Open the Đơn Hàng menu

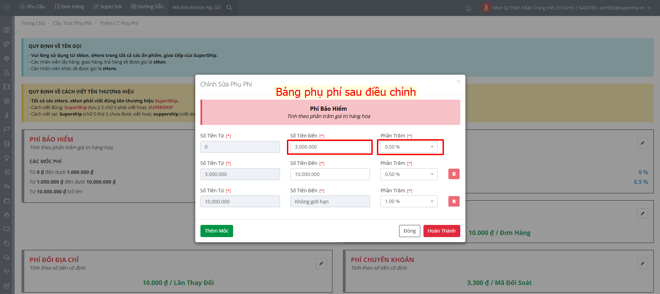click(69, 7)
